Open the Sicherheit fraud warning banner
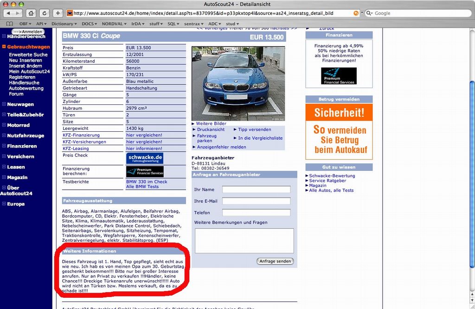This screenshot has height=309, width=475. pyautogui.click(x=339, y=131)
